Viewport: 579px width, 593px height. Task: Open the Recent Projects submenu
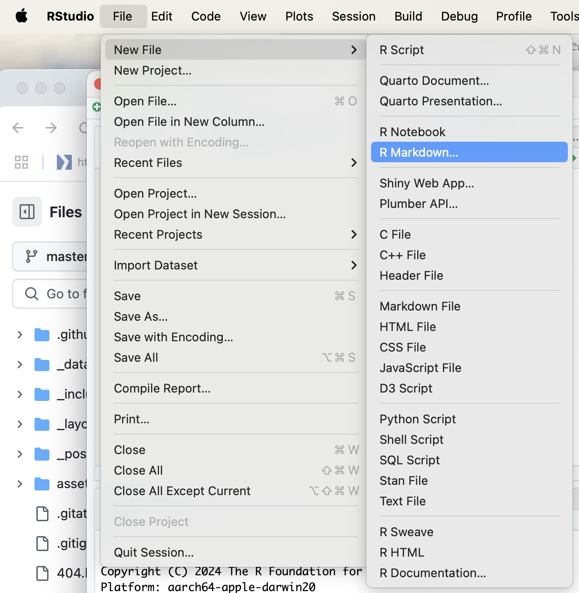pyautogui.click(x=236, y=234)
